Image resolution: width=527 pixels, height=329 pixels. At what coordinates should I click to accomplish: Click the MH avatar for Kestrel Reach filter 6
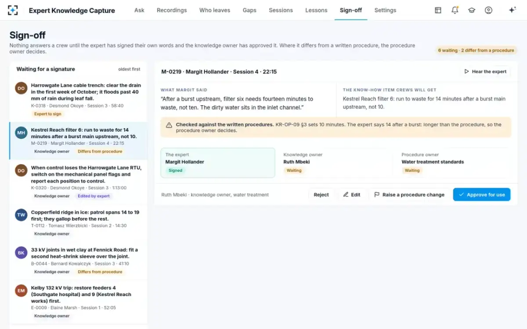(21, 133)
